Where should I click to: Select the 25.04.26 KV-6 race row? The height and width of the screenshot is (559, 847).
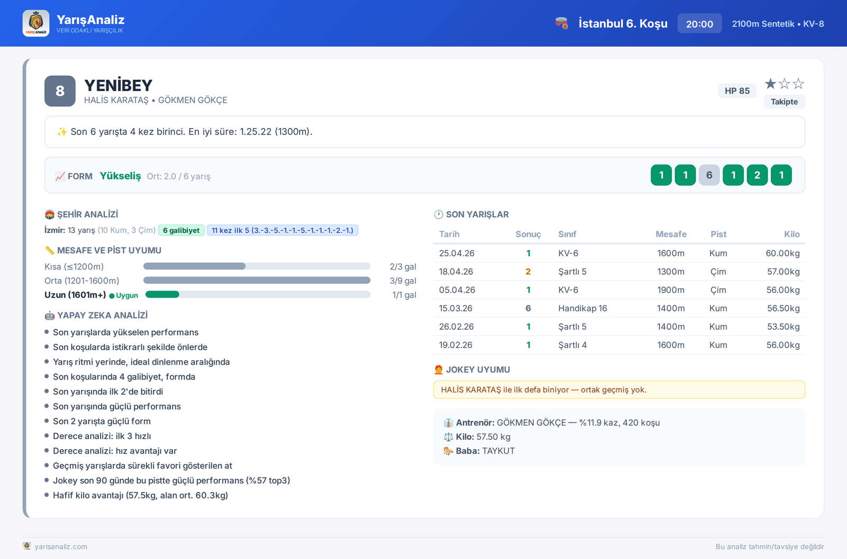pos(619,253)
